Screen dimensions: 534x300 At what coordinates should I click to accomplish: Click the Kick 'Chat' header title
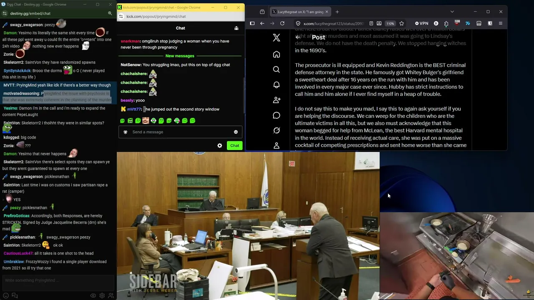point(180,28)
